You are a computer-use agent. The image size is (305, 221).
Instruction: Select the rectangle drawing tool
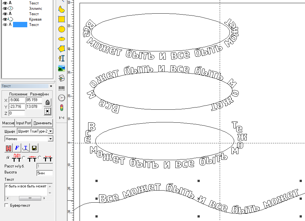pos(62,19)
